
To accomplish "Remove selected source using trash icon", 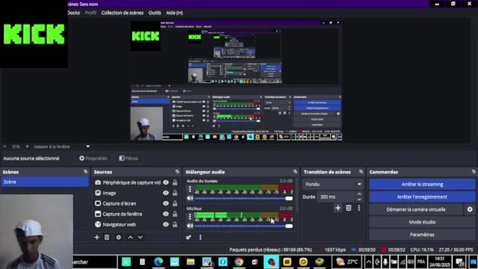I will click(x=107, y=237).
